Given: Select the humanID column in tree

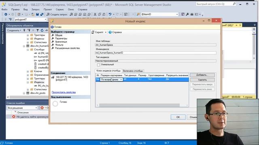Looking at the screenshot, I should click(x=43, y=57).
